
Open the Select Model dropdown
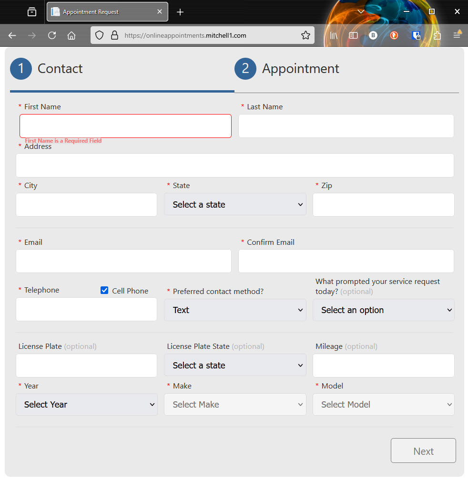[x=384, y=405]
